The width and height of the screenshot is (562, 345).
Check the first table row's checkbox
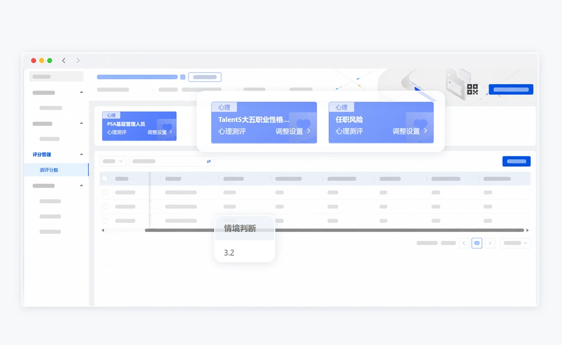105,192
